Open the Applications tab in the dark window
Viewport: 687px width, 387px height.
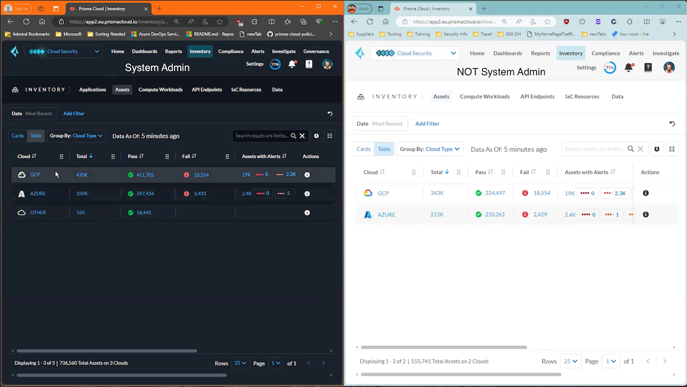coord(92,89)
